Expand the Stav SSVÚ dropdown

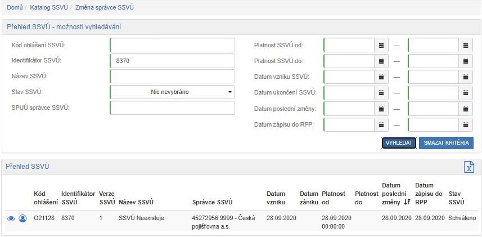pos(172,92)
